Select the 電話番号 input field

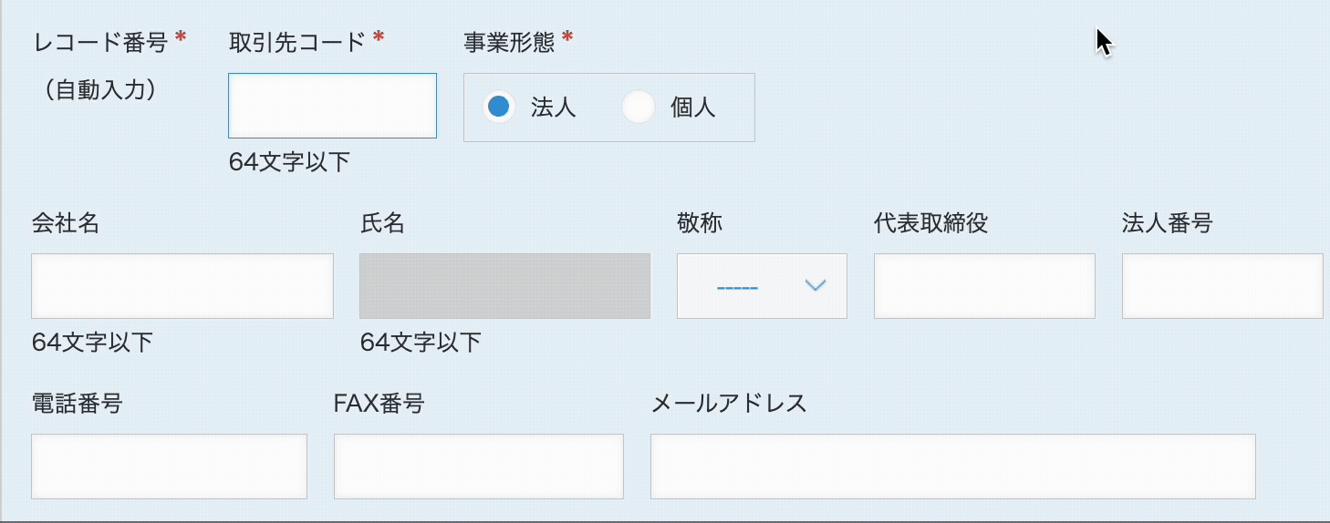click(169, 467)
